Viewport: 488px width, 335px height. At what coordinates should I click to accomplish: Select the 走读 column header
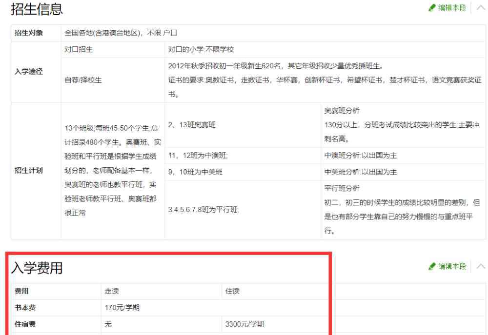[112, 291]
